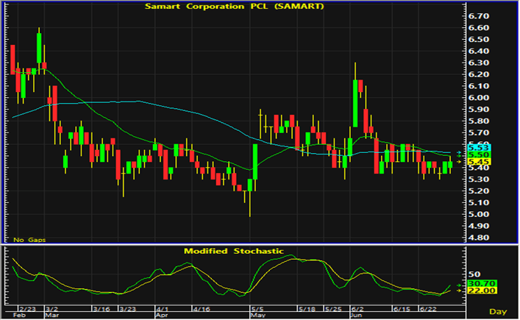The height and width of the screenshot is (320, 520).
Task: Click the 6/2 date marker
Action: [358, 309]
